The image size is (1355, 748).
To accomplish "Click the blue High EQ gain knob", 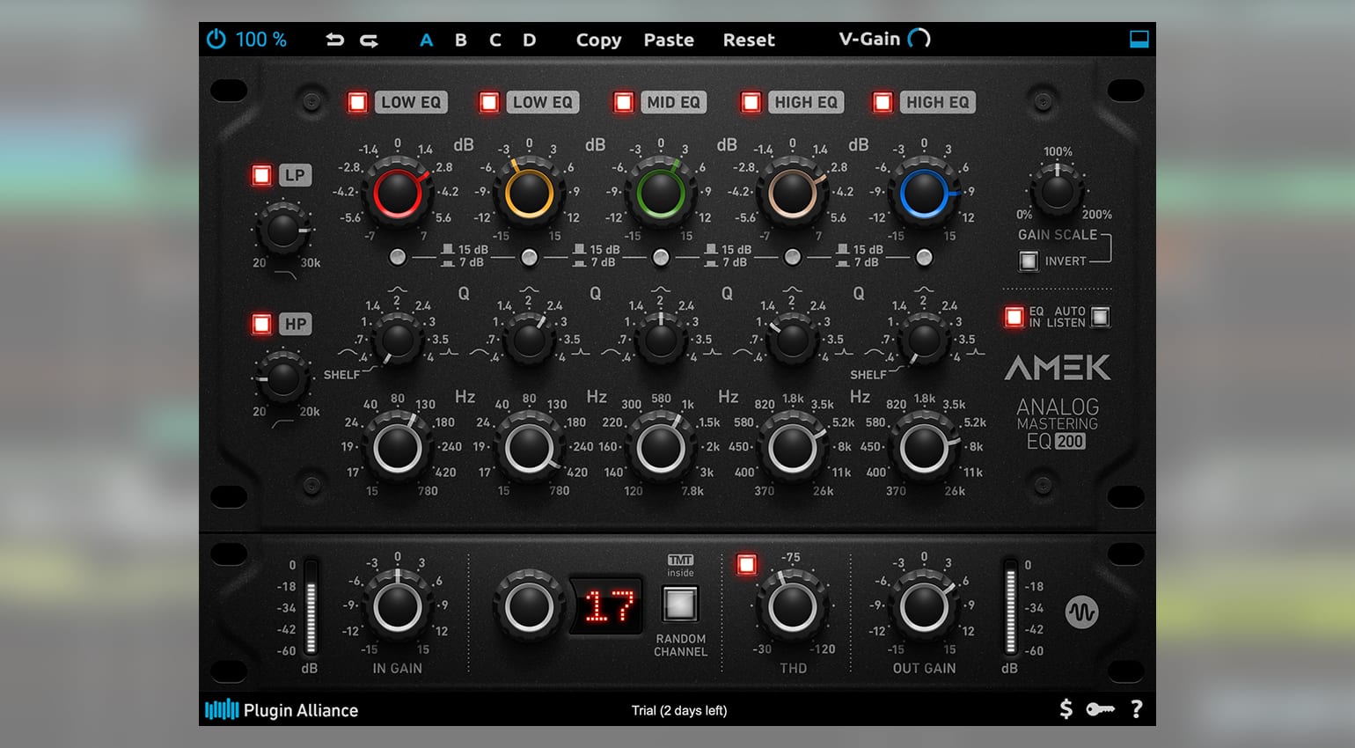I will [924, 193].
